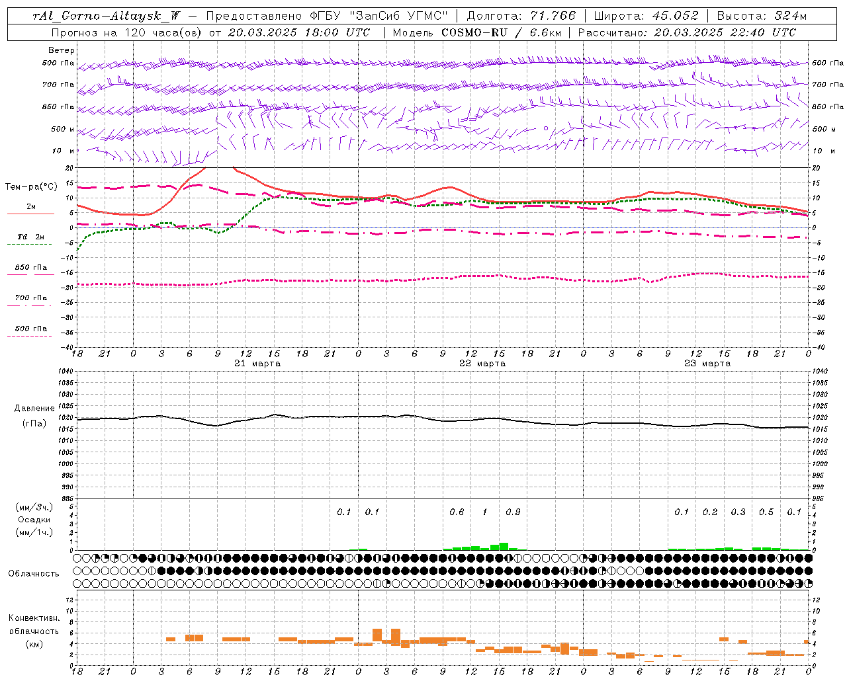The height and width of the screenshot is (677, 847).
Task: Click the Ветер panel label
Action: click(x=62, y=50)
